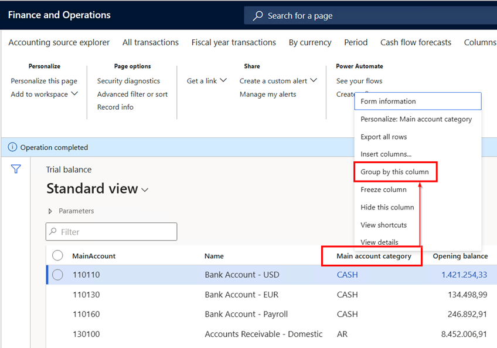Viewport: 497px width, 348px height.
Task: Open the Cash flow forecasts tab
Action: click(416, 42)
